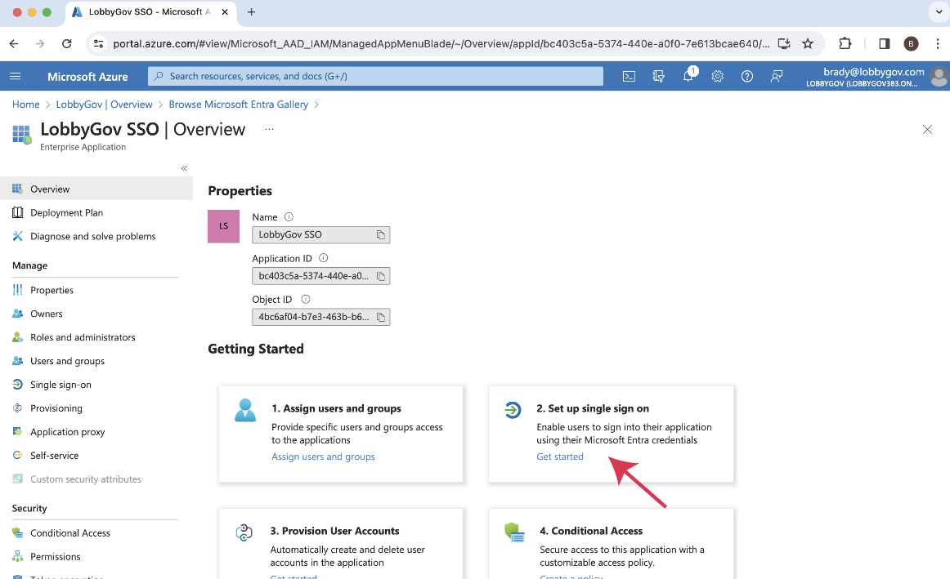This screenshot has width=950, height=579.
Task: Go to Browse Microsoft Entra Gallery breadcrumb
Action: (238, 104)
